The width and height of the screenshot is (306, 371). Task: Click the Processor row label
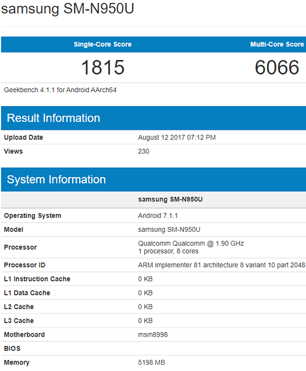[20, 248]
